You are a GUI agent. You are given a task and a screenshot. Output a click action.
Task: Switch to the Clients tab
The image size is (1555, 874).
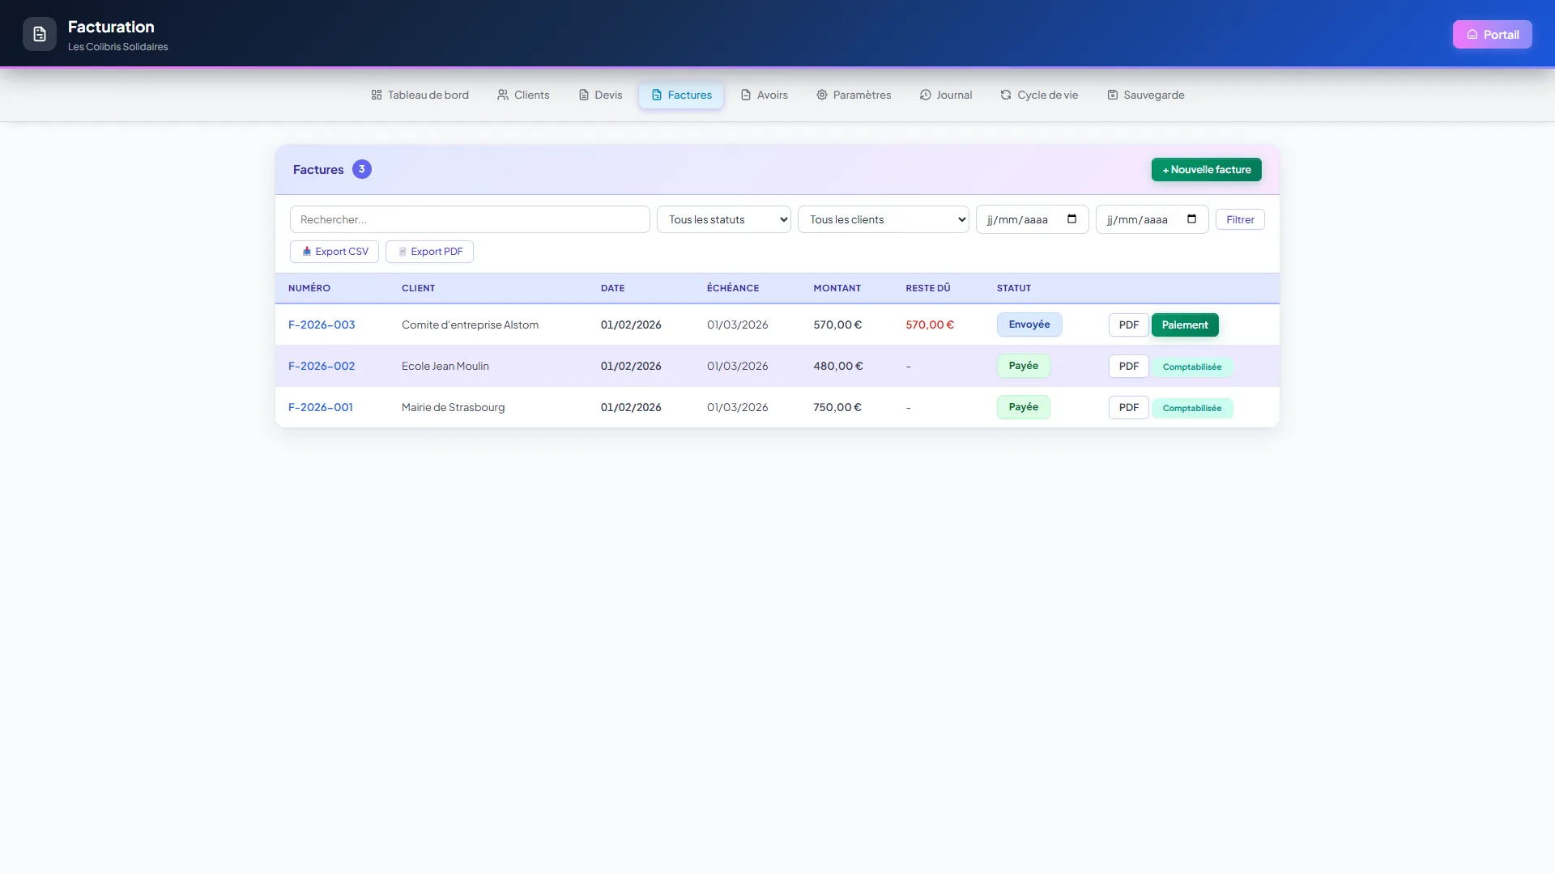[x=523, y=95]
